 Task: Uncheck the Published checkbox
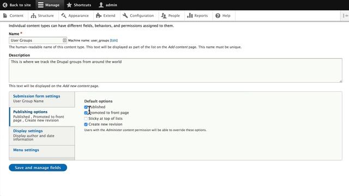coord(86,107)
